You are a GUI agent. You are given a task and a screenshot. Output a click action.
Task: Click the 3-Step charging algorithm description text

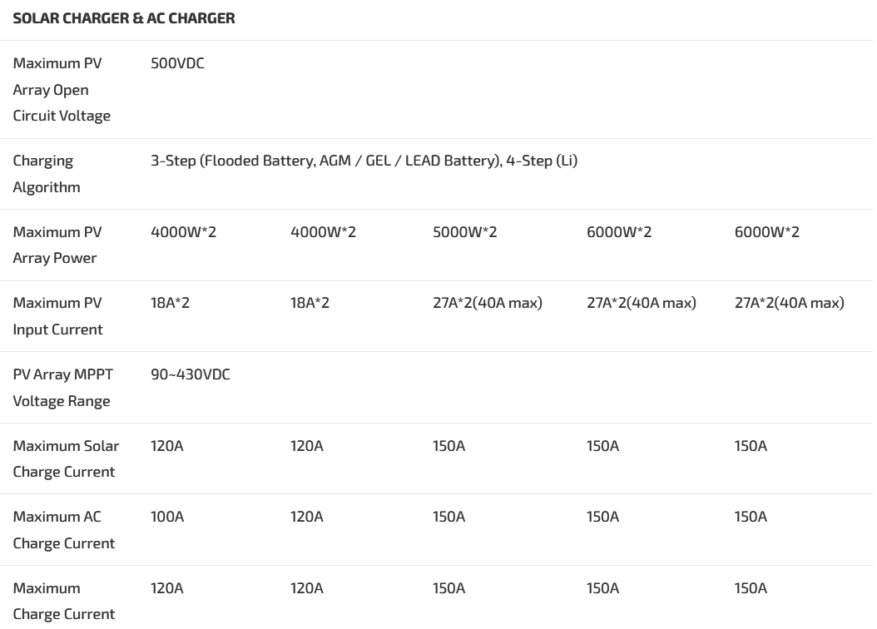click(x=364, y=161)
